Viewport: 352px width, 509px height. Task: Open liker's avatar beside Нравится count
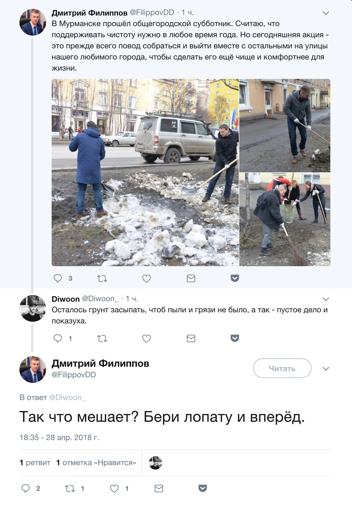[155, 463]
